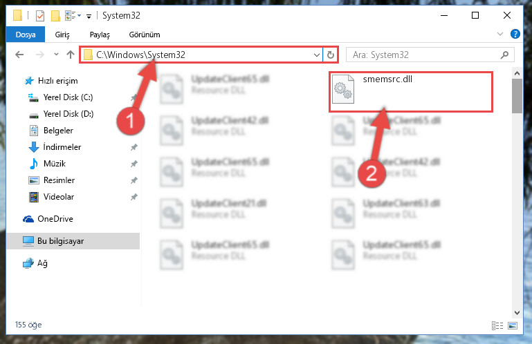Open İndirmeler in quick access
This screenshot has height=344, width=532.
coord(62,147)
